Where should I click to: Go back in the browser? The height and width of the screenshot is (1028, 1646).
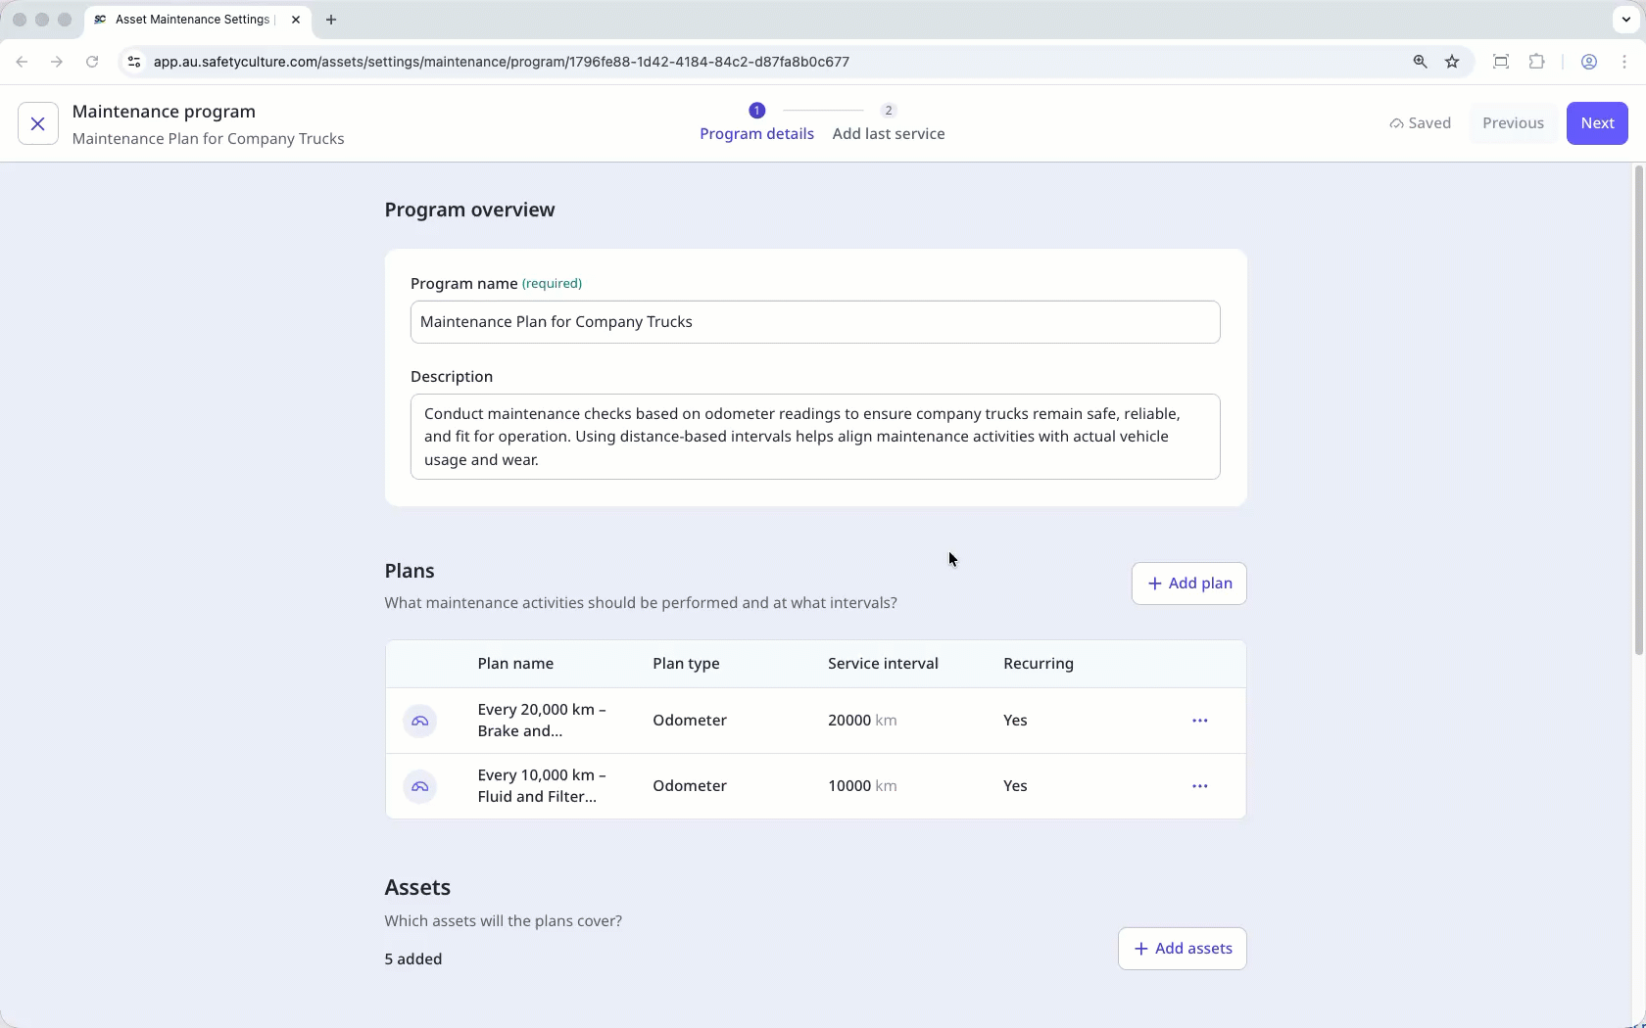pyautogui.click(x=22, y=62)
